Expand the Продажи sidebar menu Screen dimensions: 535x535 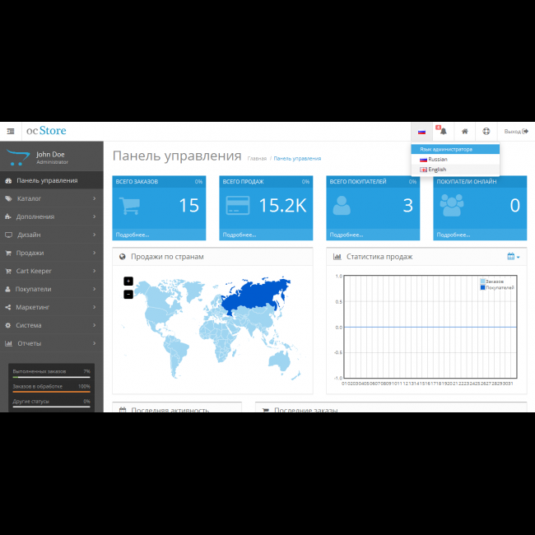pyautogui.click(x=53, y=253)
